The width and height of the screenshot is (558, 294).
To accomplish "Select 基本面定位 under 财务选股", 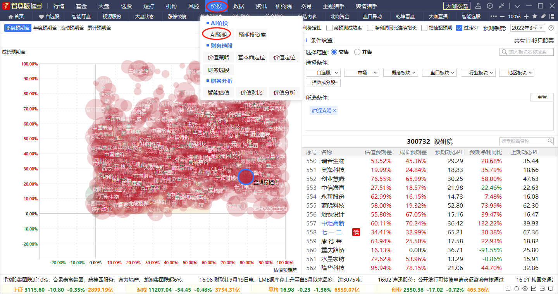I will click(x=251, y=57).
